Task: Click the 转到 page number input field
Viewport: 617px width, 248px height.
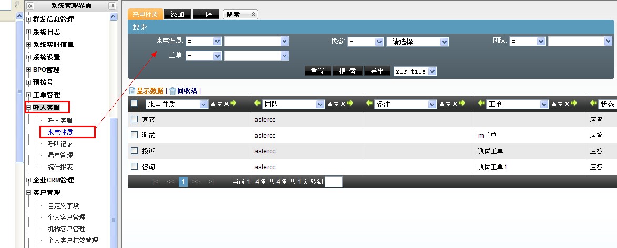Action: pyautogui.click(x=333, y=182)
